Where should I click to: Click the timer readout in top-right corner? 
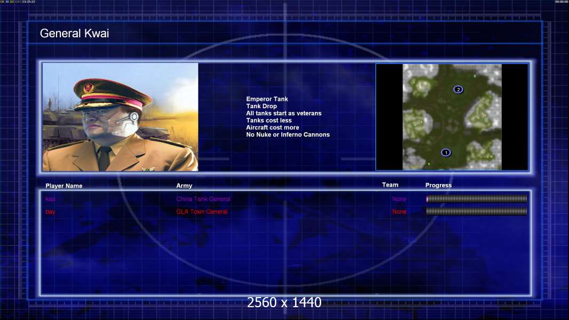click(x=562, y=2)
